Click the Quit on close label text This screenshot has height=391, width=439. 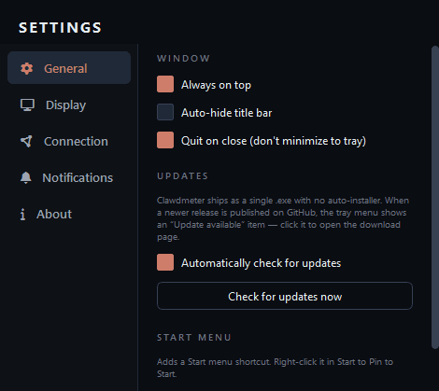[x=274, y=141]
